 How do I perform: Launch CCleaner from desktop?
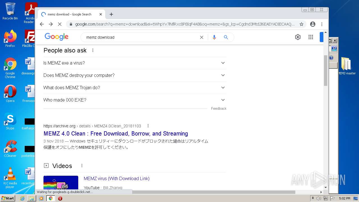point(10,148)
